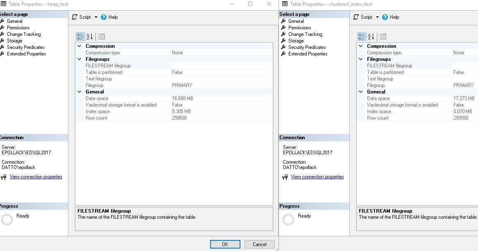Viewport: 478px width, 251px height.
Task: Click the Categorized view icon in heap_test properties
Action: pyautogui.click(x=81, y=36)
